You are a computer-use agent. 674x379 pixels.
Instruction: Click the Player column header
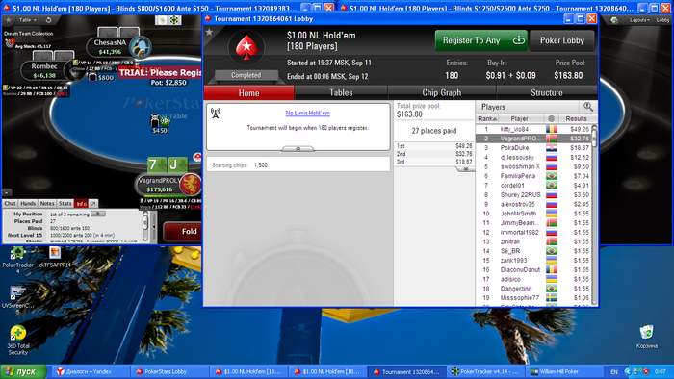pos(519,118)
